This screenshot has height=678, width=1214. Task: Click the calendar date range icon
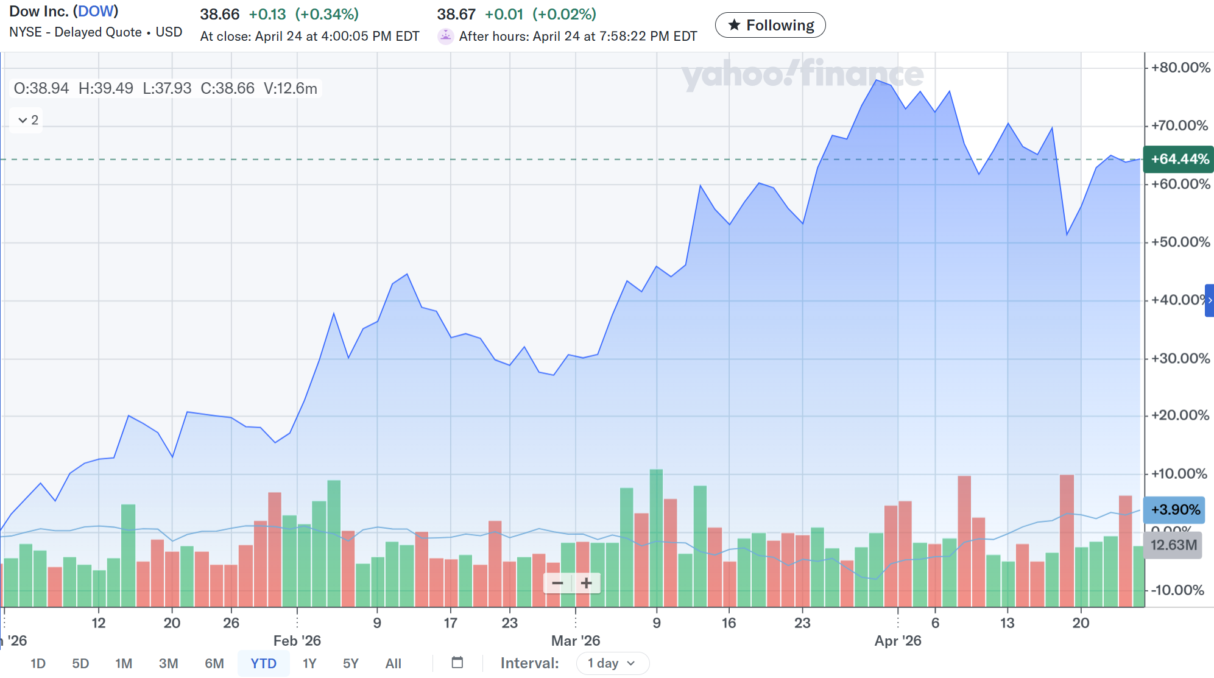coord(457,663)
